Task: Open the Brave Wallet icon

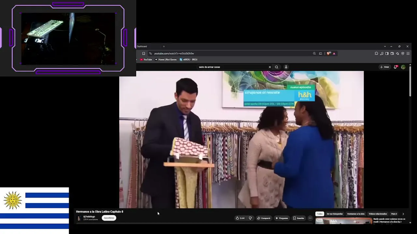Action: click(392, 53)
